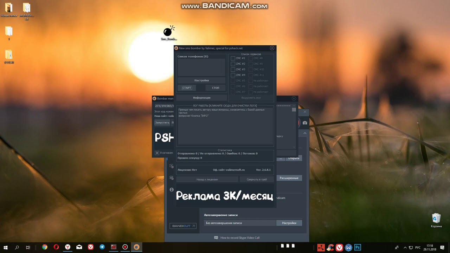This screenshot has height=253, width=450.
Task: Click Настройки button next to auto-complete recording
Action: [289, 223]
